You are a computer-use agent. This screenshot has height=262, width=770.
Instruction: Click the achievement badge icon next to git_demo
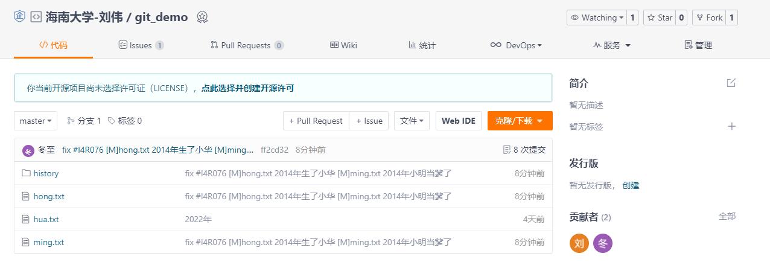(202, 18)
